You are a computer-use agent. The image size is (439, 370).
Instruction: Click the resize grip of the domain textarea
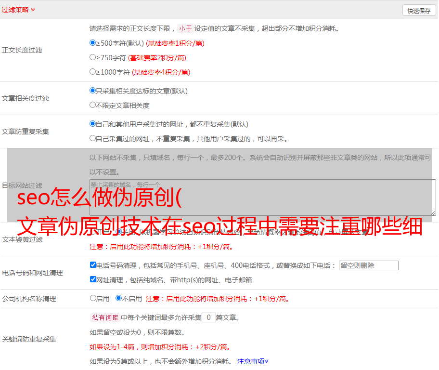[x=433, y=213]
